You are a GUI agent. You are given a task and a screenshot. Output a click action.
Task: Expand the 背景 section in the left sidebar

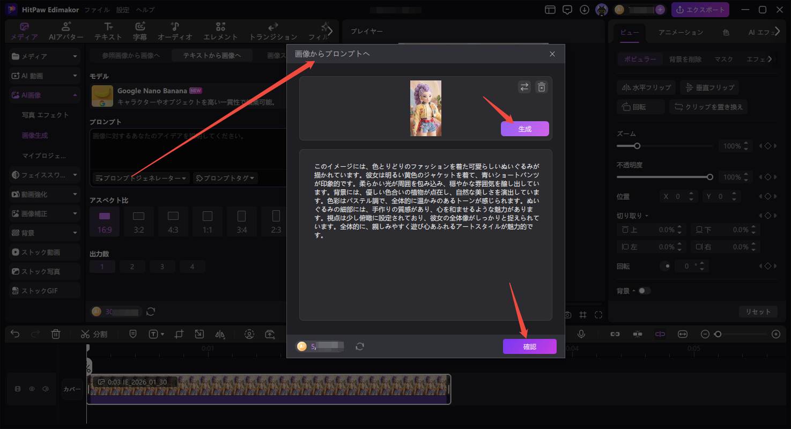click(x=32, y=233)
